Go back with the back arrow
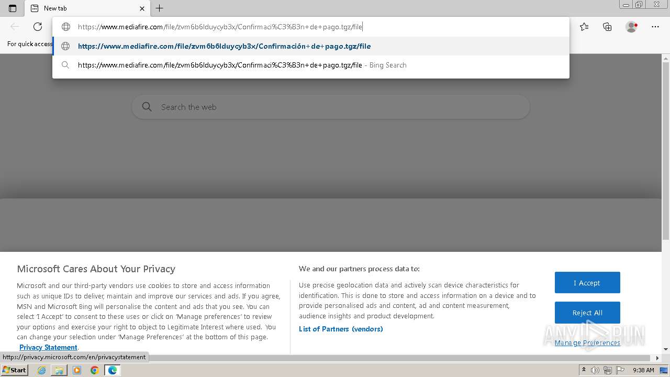Screen dimensions: 670x377 pyautogui.click(x=15, y=27)
